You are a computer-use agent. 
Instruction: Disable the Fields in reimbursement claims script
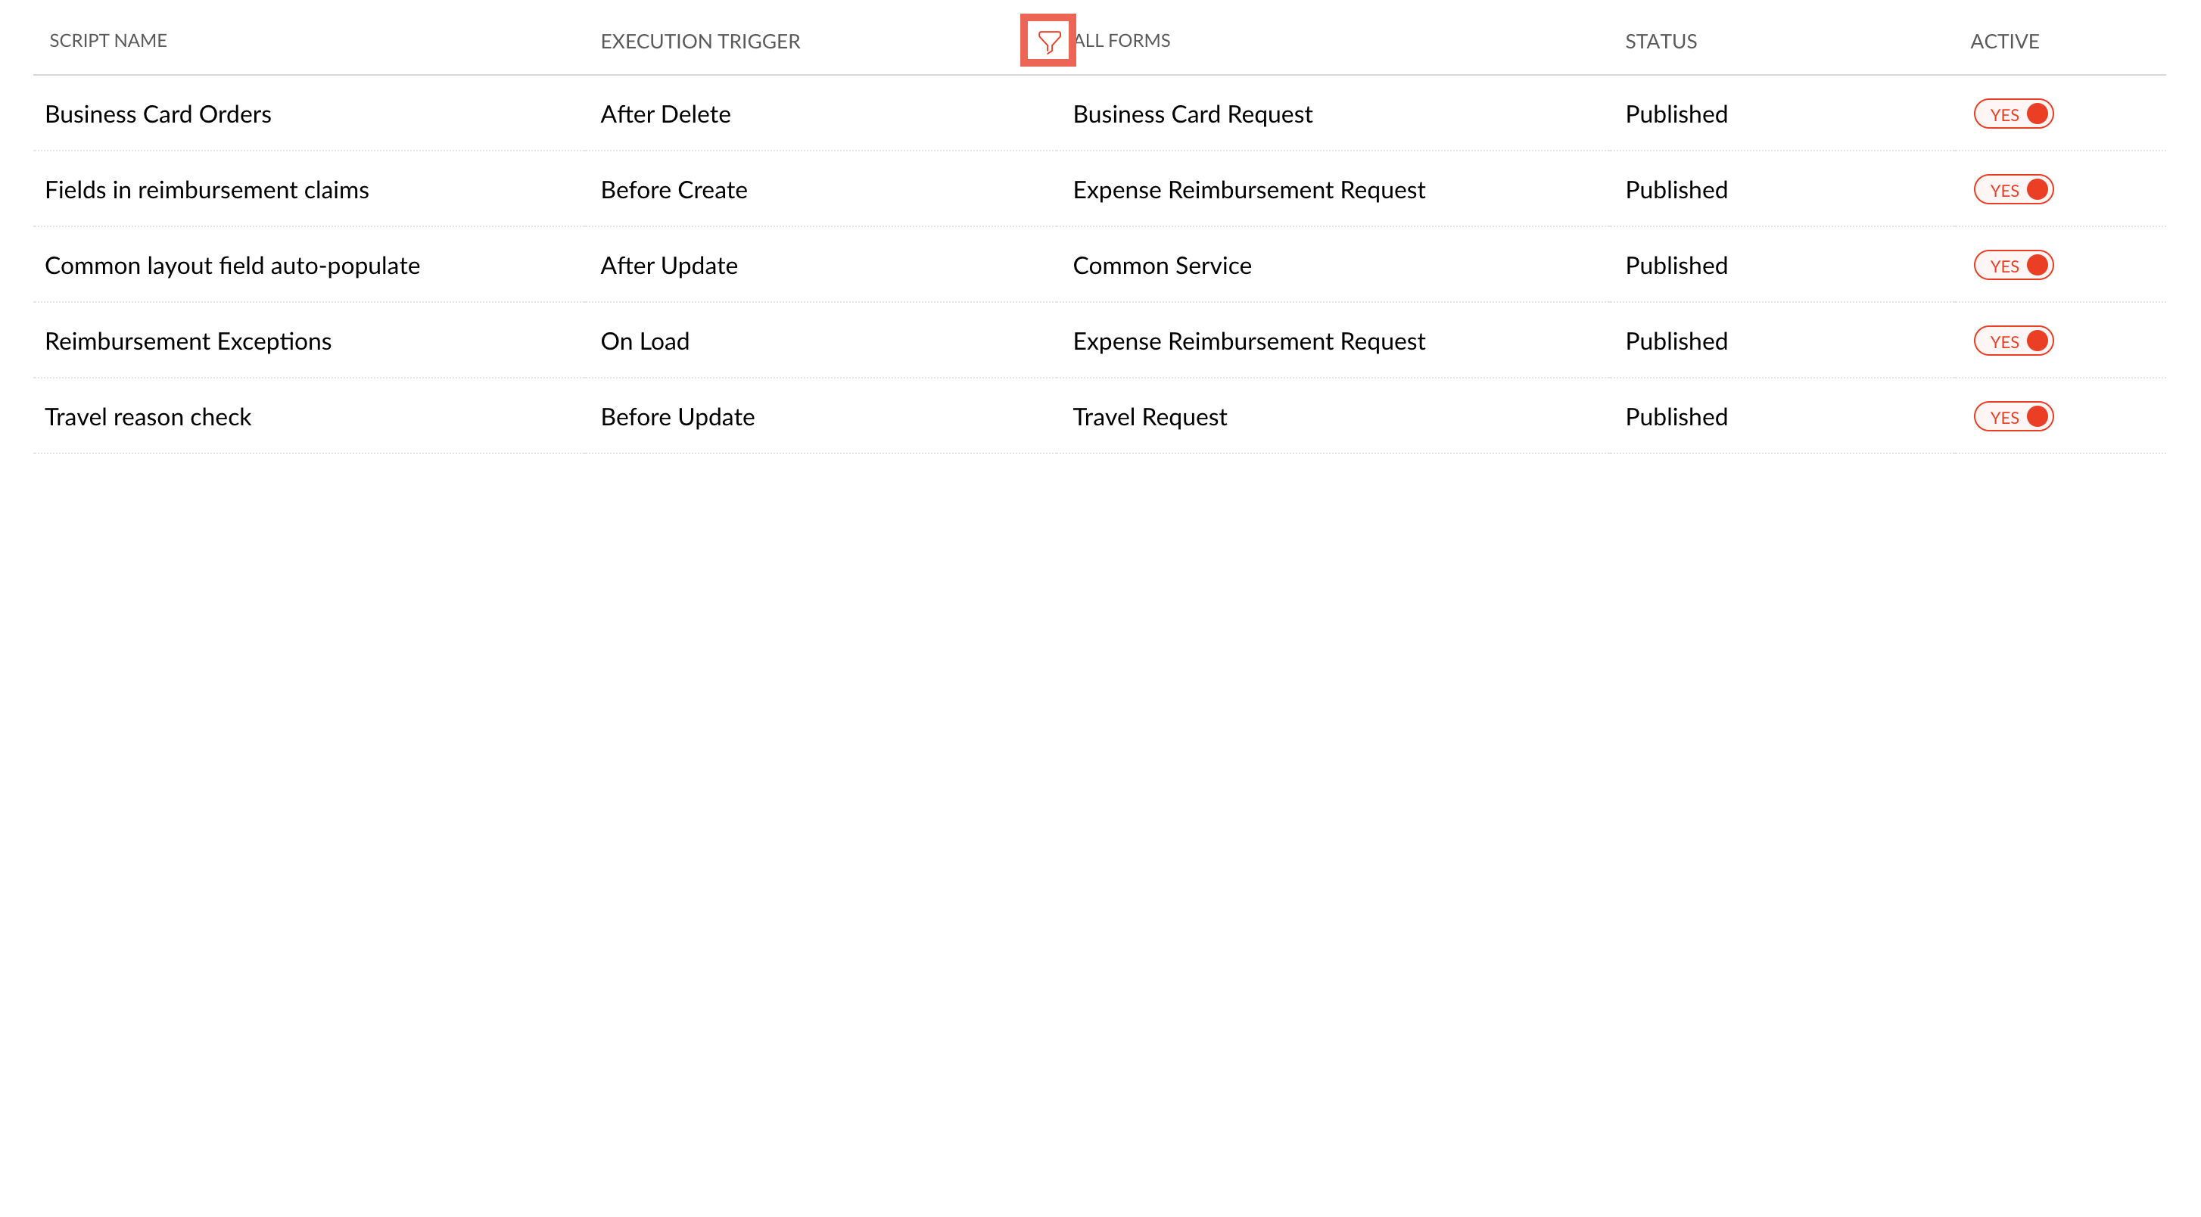(x=2013, y=190)
